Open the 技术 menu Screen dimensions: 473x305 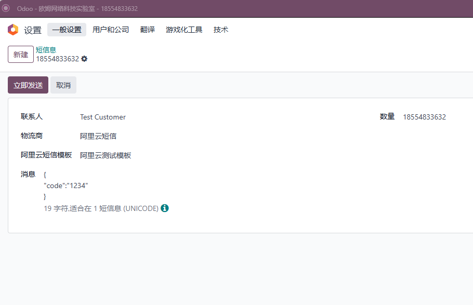pos(221,30)
